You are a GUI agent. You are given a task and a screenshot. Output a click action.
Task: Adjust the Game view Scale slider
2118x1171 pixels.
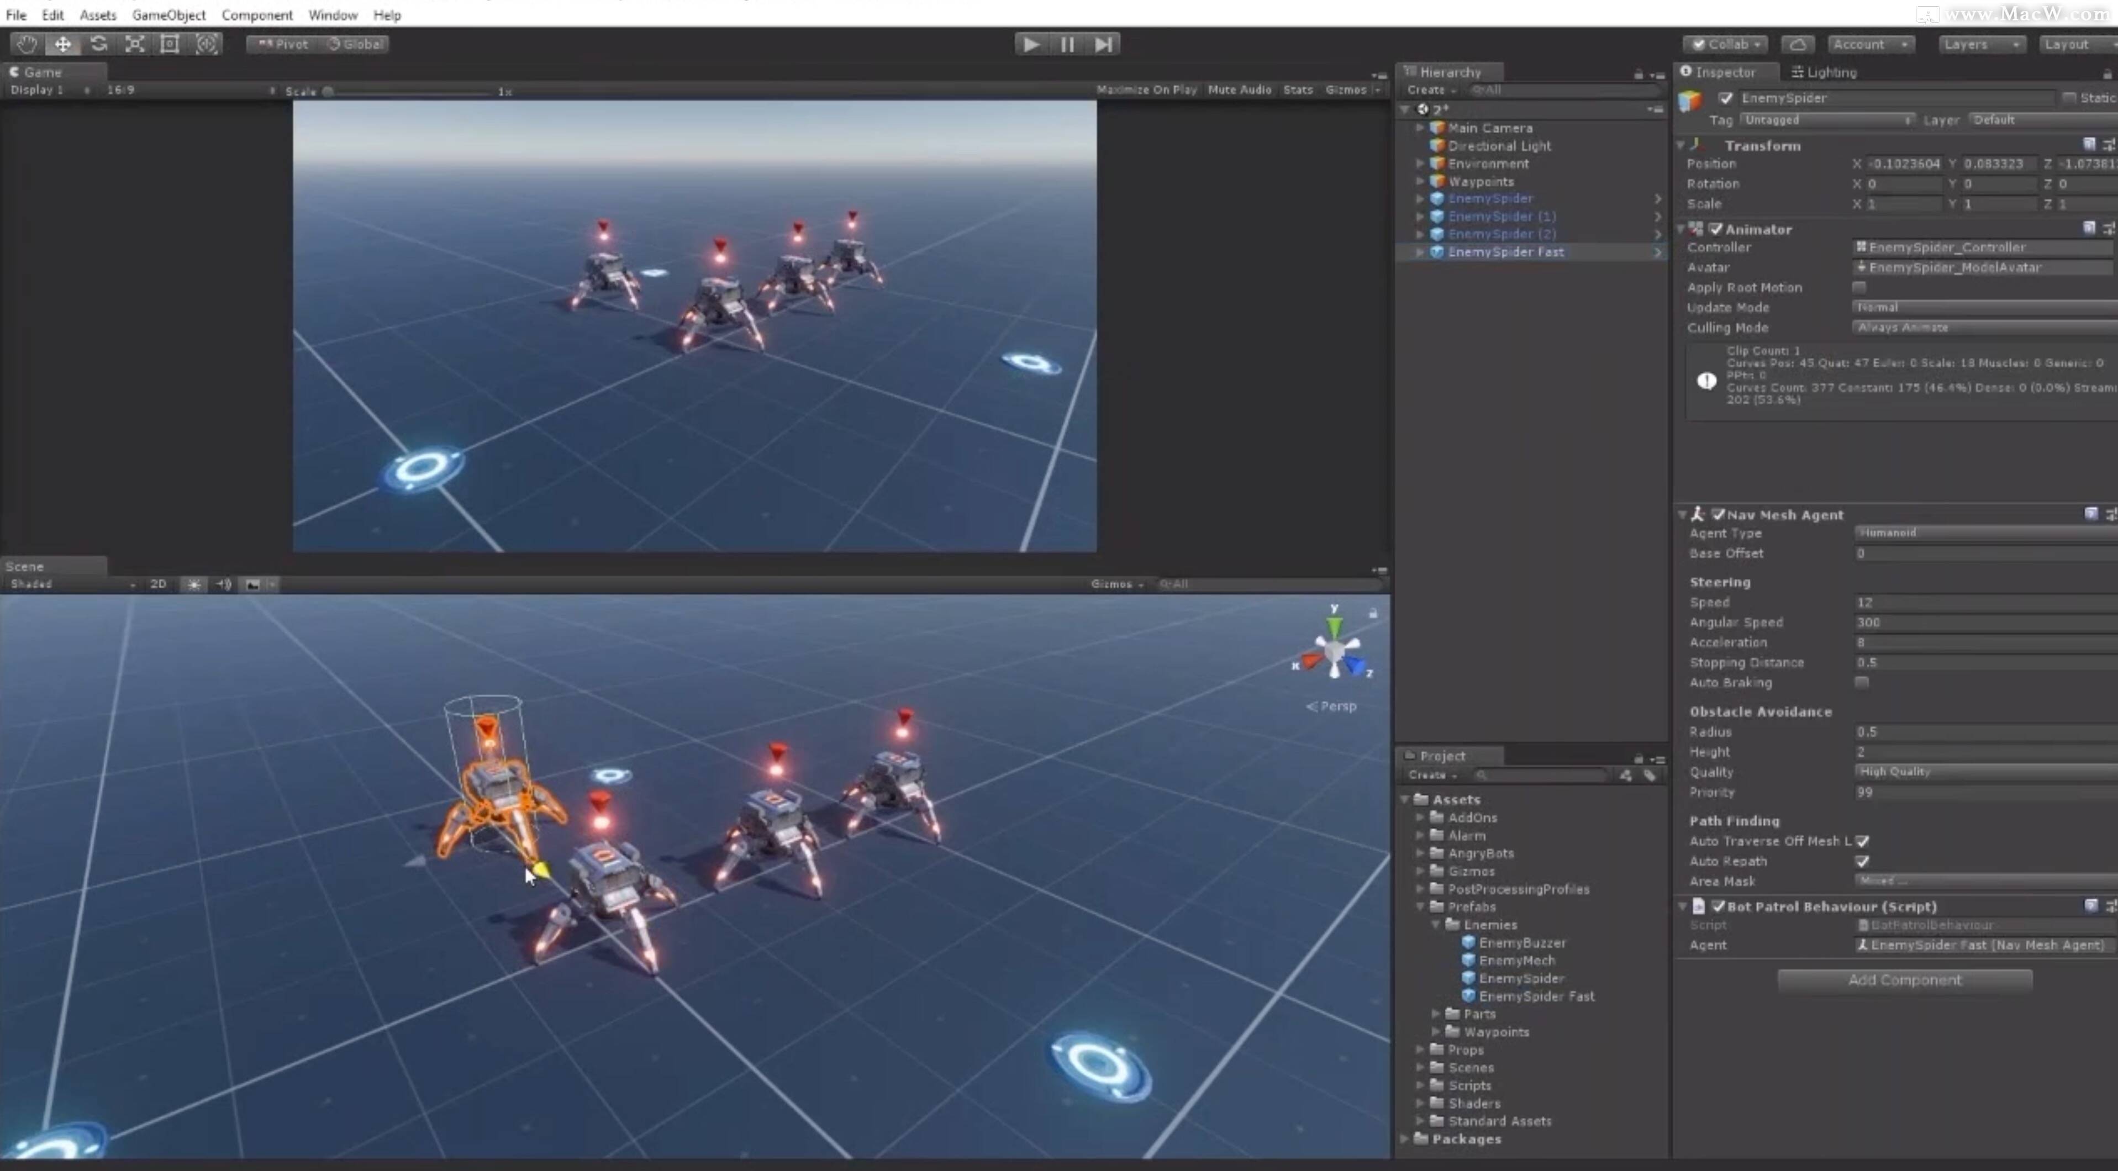click(x=329, y=91)
